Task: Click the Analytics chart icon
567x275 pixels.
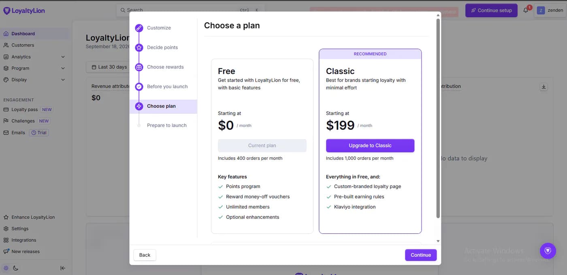Action: click(6, 57)
